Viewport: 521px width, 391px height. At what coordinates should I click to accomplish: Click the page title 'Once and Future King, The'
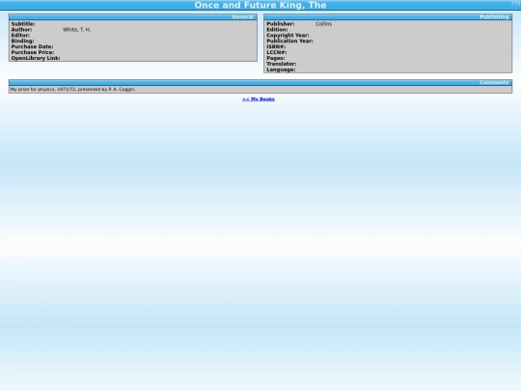[260, 5]
